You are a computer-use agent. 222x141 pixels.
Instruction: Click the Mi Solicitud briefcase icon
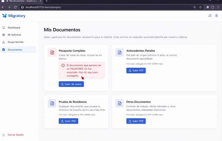3,35
